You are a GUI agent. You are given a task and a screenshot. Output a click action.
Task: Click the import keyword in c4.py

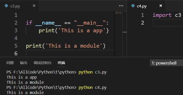coord(162,15)
